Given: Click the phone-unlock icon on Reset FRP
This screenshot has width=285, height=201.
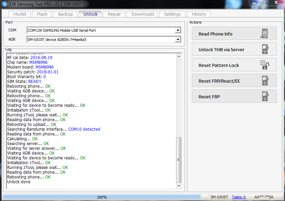Looking at the screenshot, I should click(x=265, y=96).
